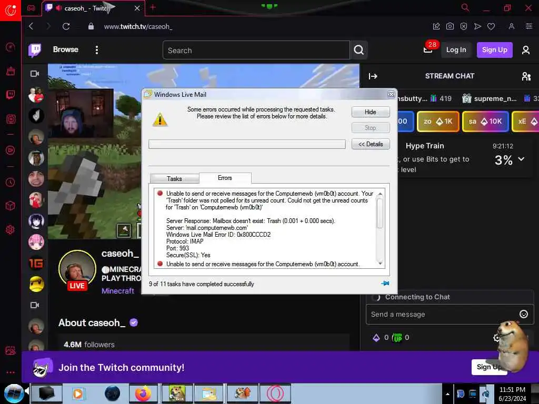Close the Windows Live Mail dialog
The image size is (539, 404).
391,95
